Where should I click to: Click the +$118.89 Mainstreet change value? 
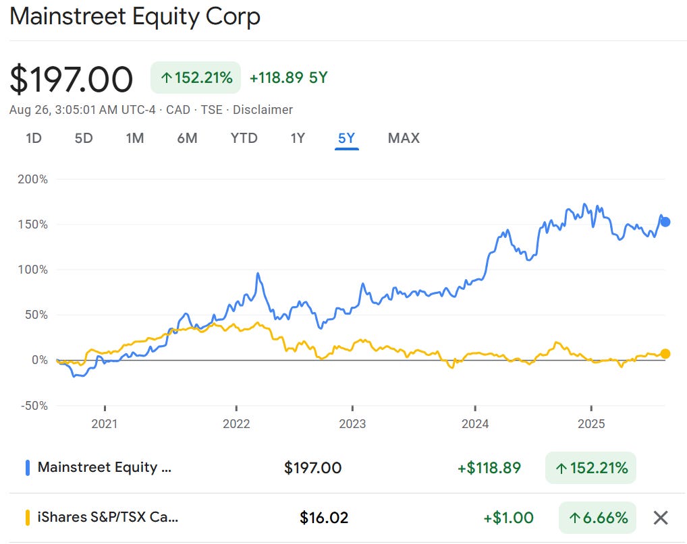coord(489,468)
